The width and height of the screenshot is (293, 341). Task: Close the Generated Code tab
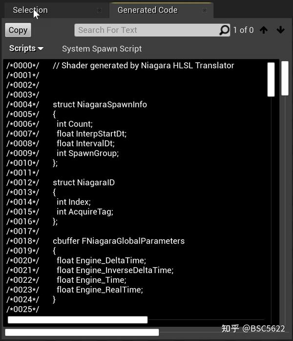(204, 10)
